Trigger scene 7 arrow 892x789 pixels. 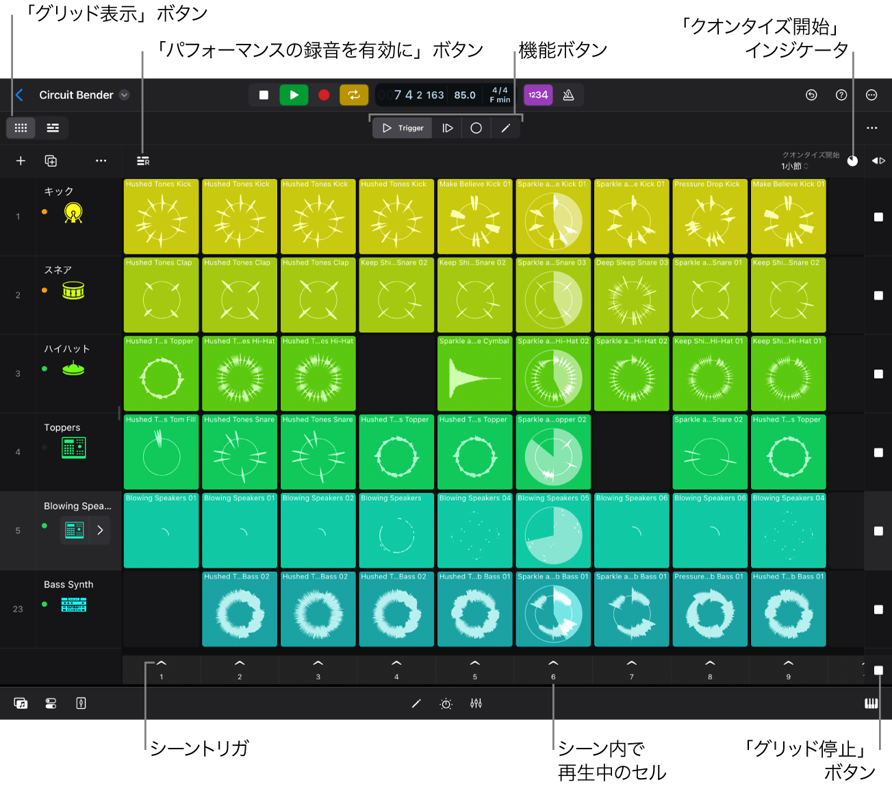coord(632,664)
